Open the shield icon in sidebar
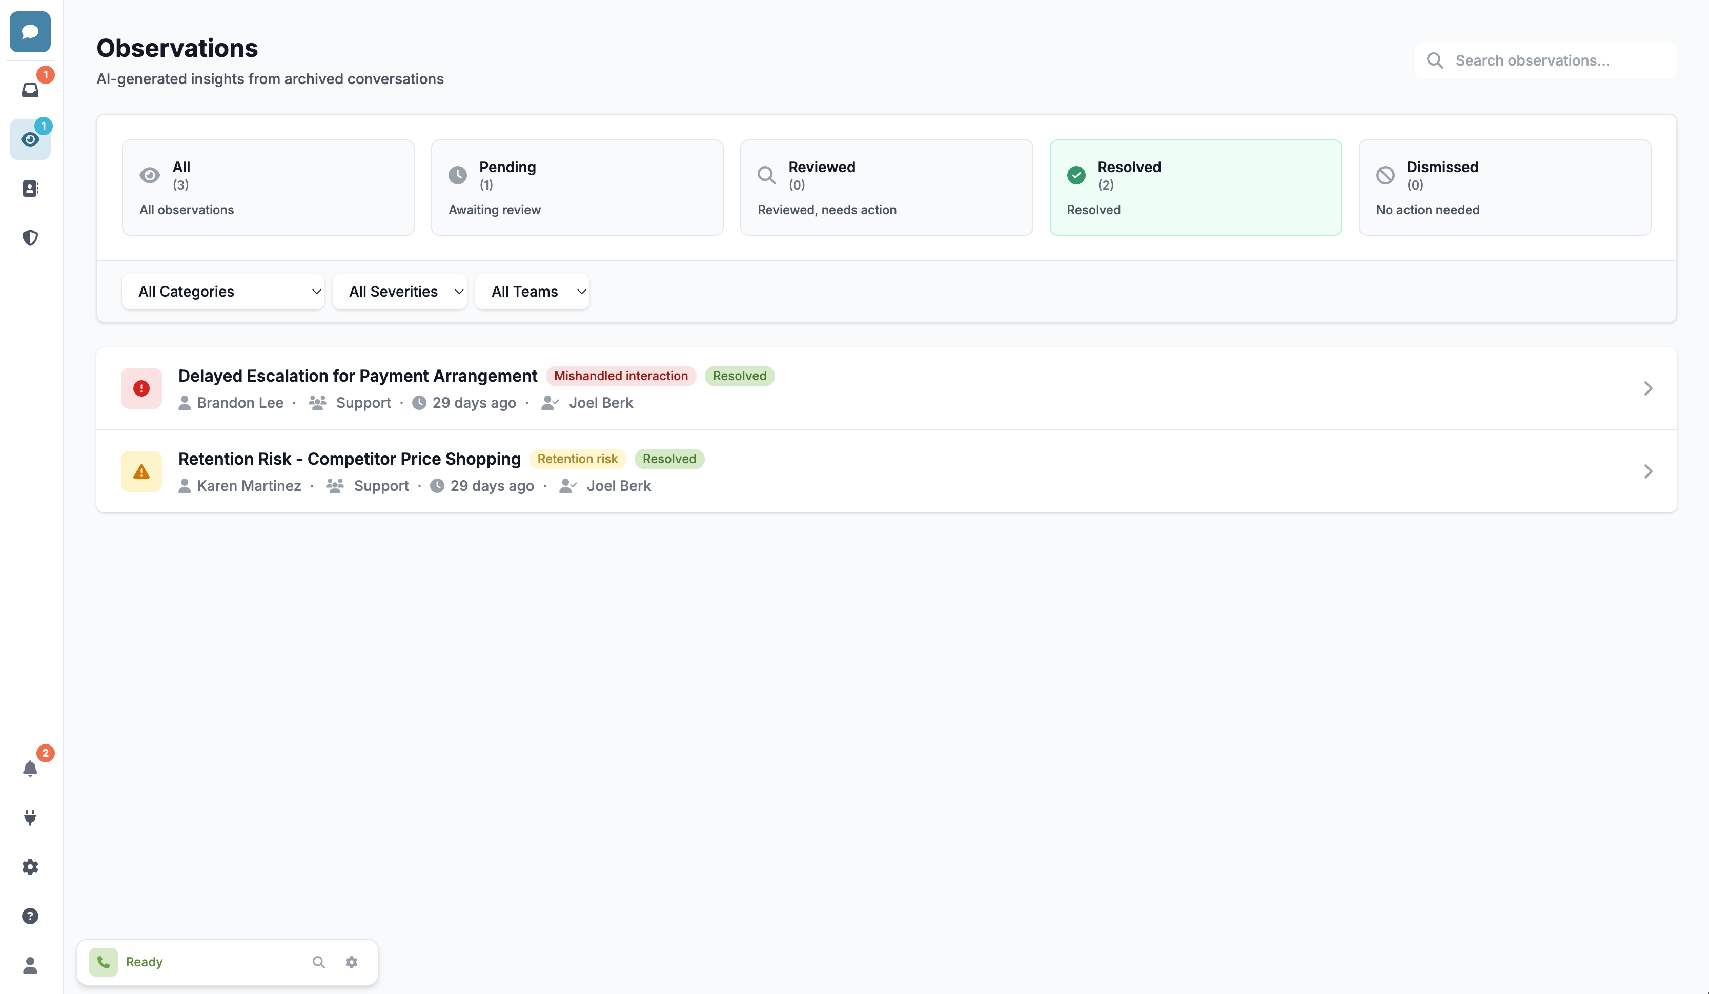The width and height of the screenshot is (1709, 994). pyautogui.click(x=30, y=237)
